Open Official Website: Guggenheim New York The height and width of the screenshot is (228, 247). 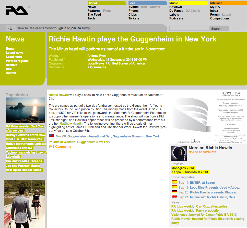[81, 142]
